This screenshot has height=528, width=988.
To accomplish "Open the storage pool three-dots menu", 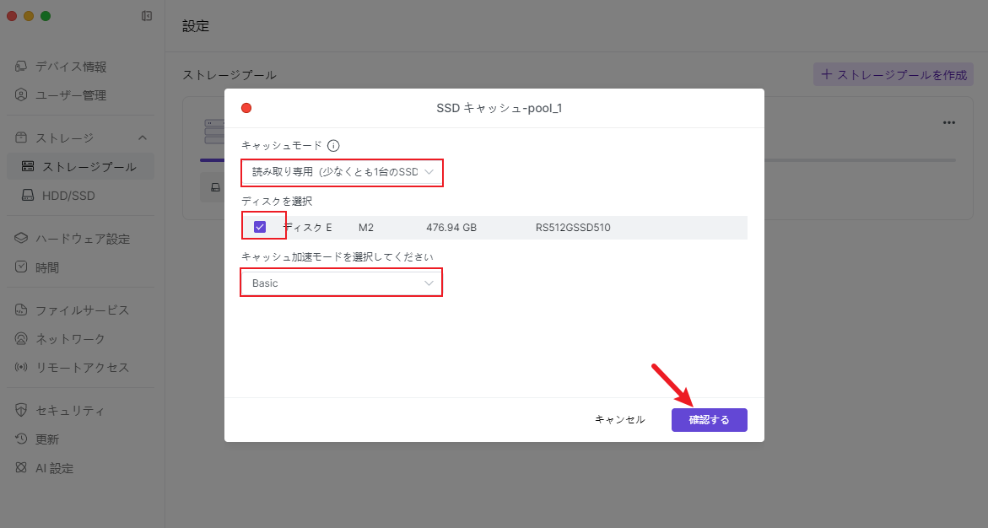I will point(949,122).
